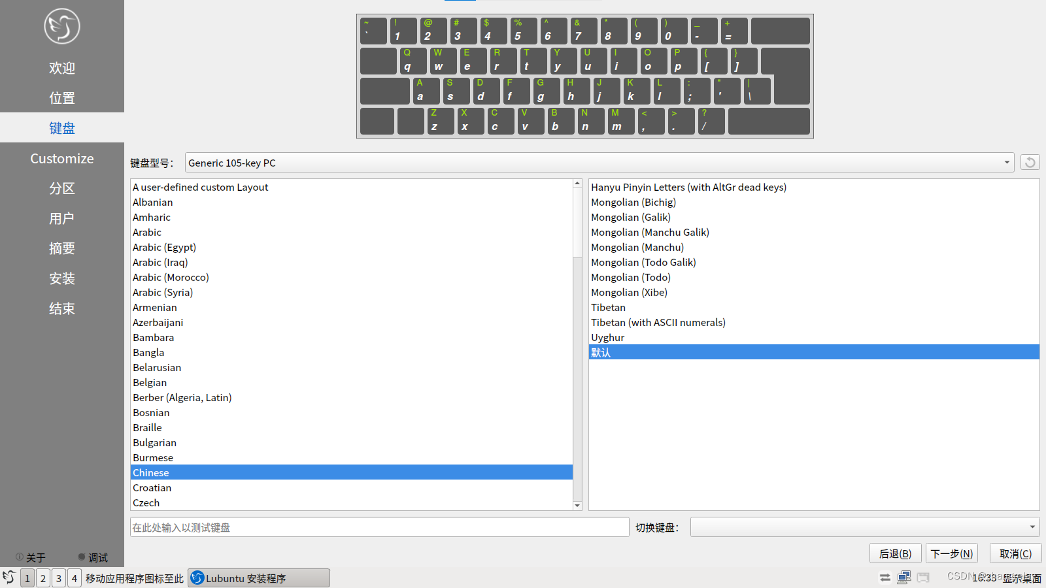Click the Q key on keyboard preview
Screen dimensions: 1046x588
[413, 61]
